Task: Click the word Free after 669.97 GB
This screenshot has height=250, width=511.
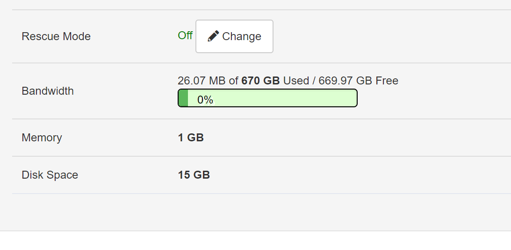Action: click(387, 81)
